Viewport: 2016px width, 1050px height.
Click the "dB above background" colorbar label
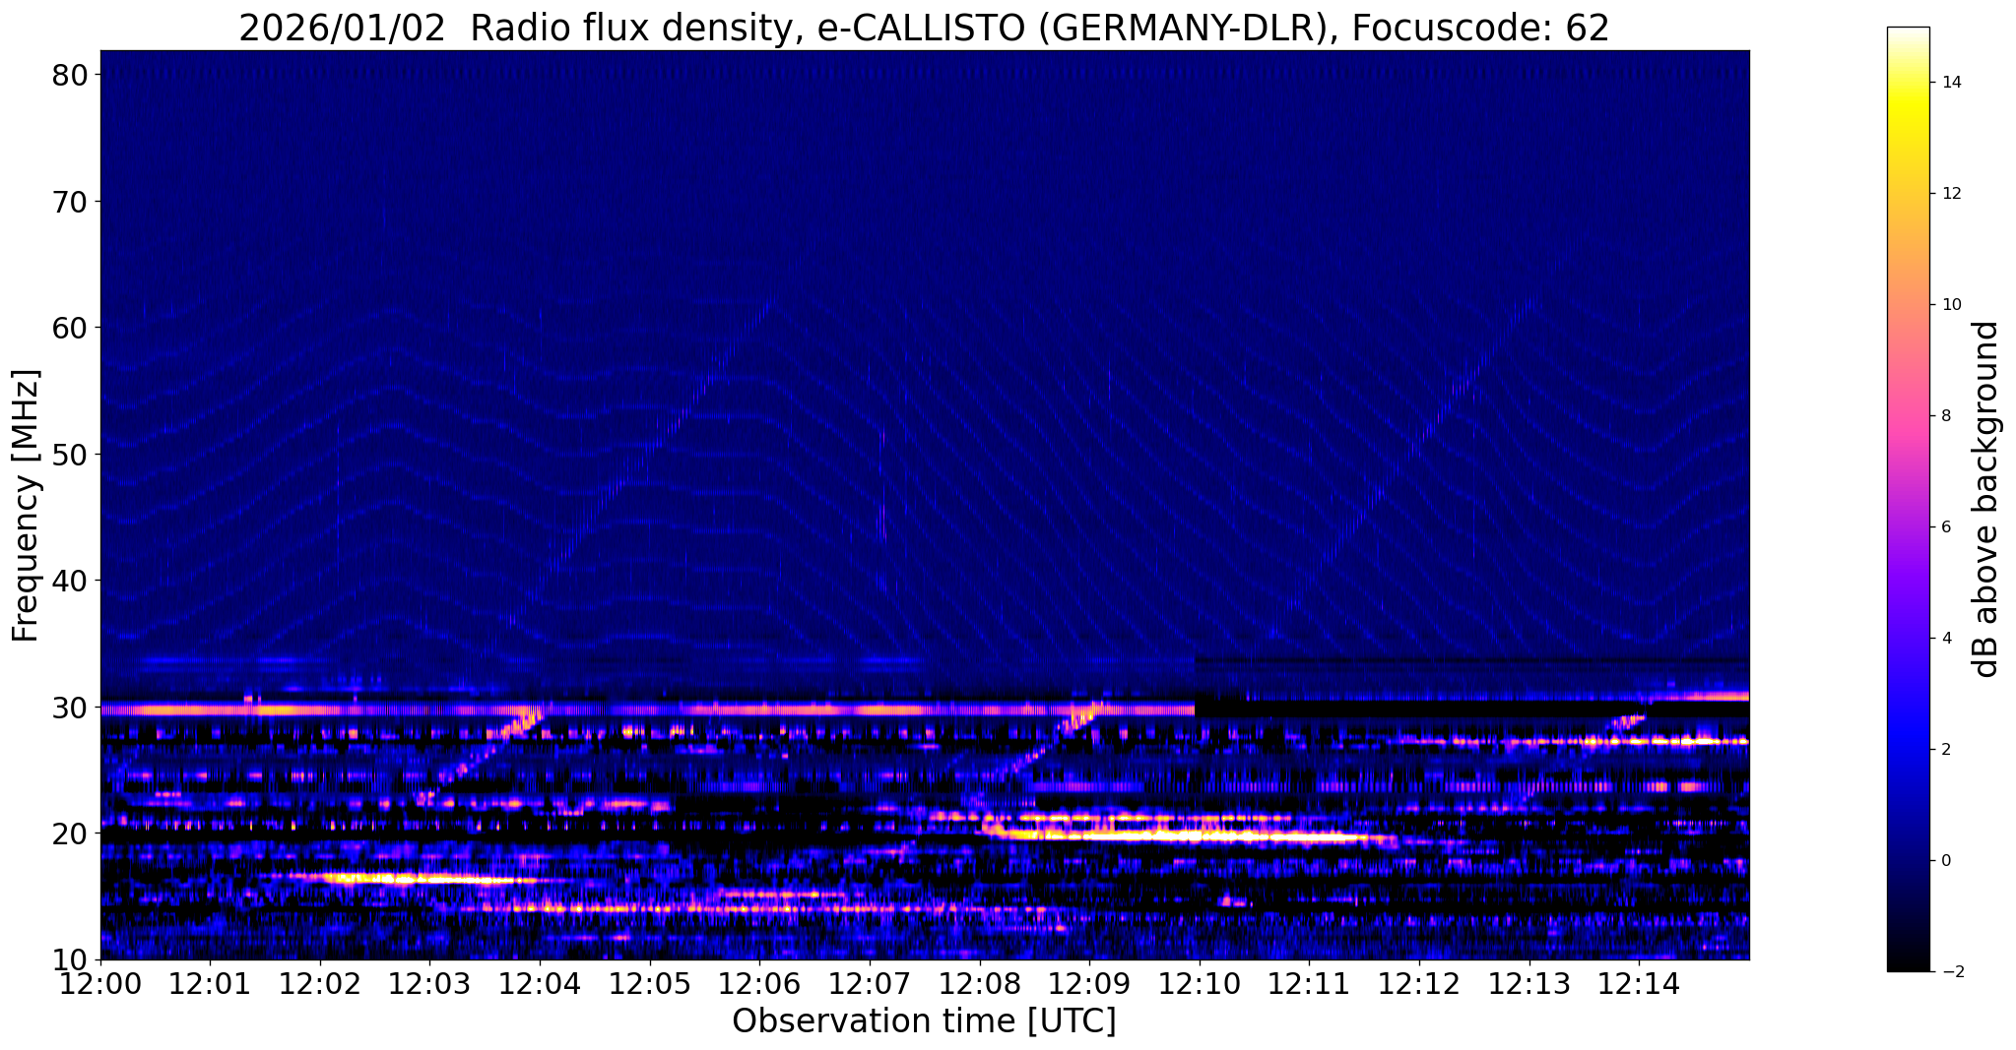[x=1986, y=499]
